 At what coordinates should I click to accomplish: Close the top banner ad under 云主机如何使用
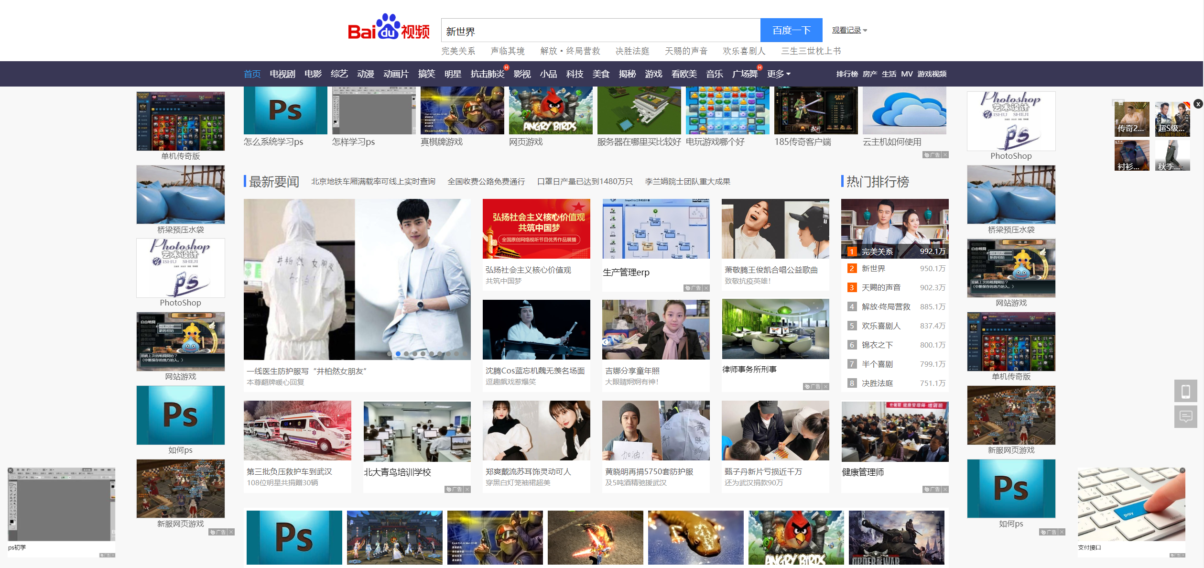coord(945,155)
